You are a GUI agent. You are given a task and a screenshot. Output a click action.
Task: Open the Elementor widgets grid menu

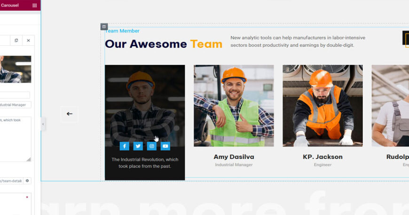(34, 5)
